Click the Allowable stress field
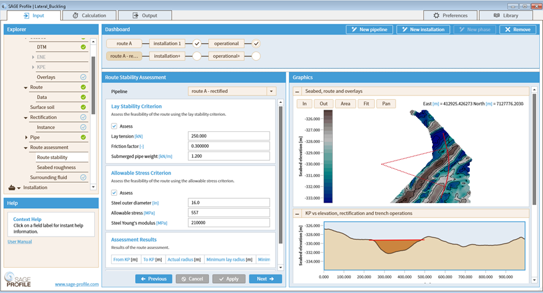 tap(229, 212)
